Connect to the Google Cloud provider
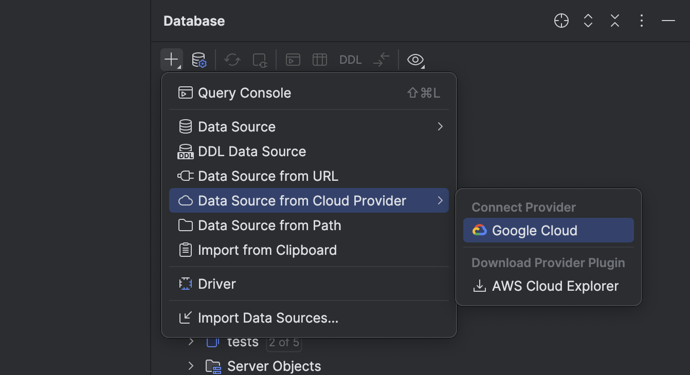This screenshot has height=375, width=690. point(535,230)
